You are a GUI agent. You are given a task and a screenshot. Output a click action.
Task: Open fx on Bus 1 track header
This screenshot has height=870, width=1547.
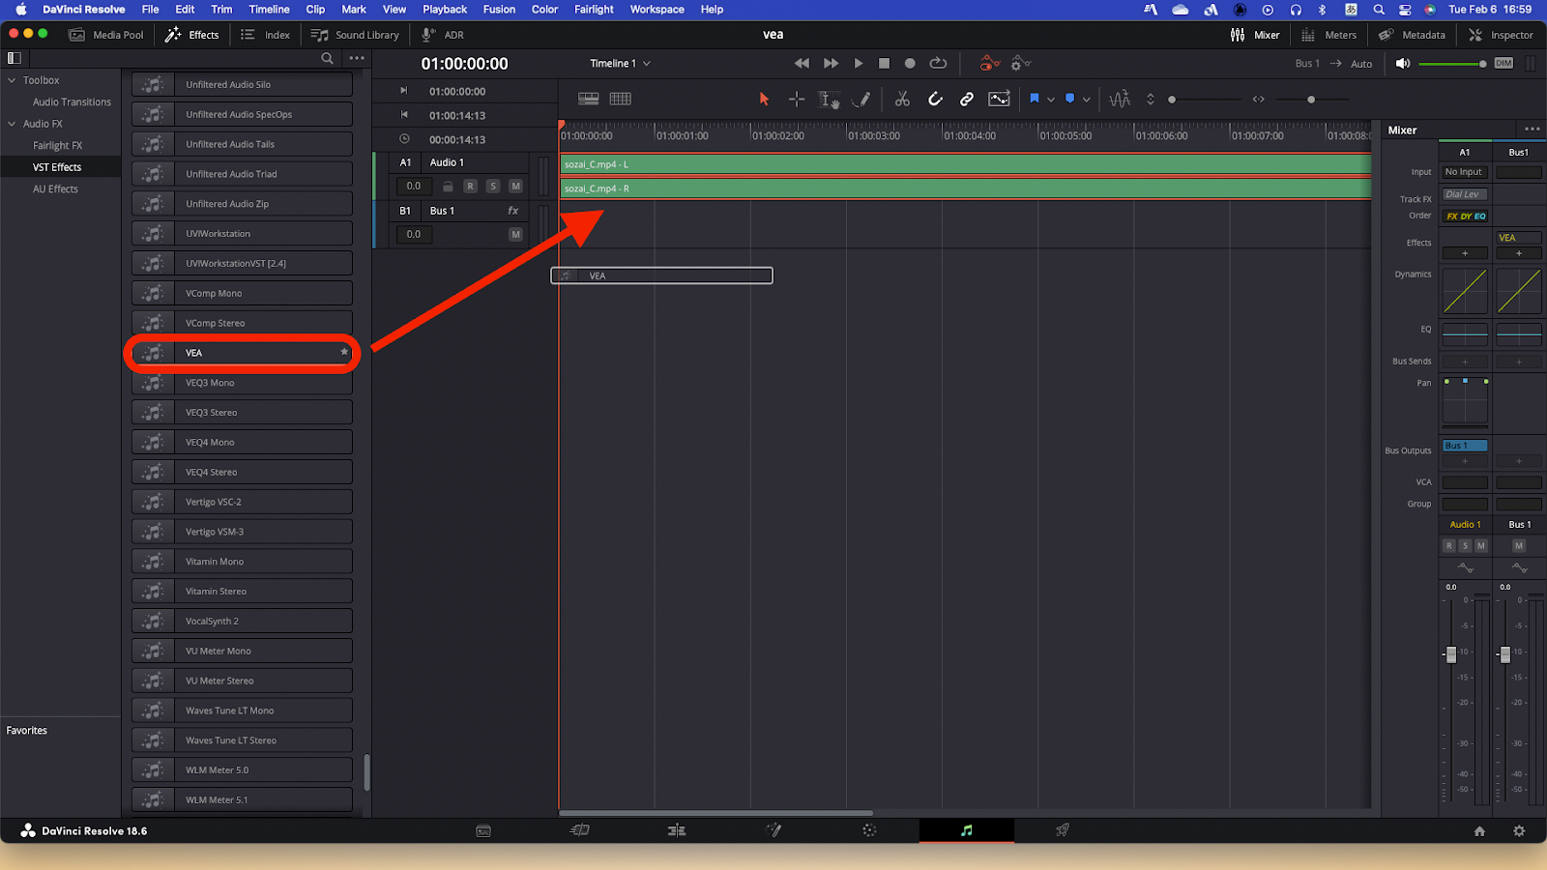coord(513,211)
